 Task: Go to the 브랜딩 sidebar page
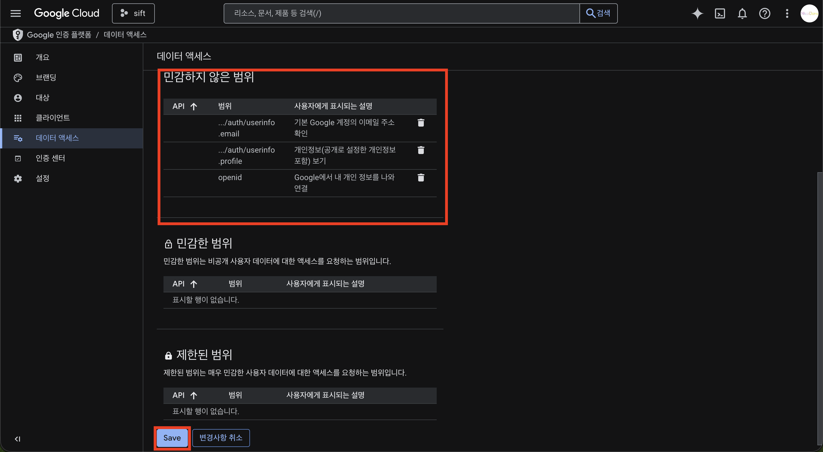[x=46, y=77]
